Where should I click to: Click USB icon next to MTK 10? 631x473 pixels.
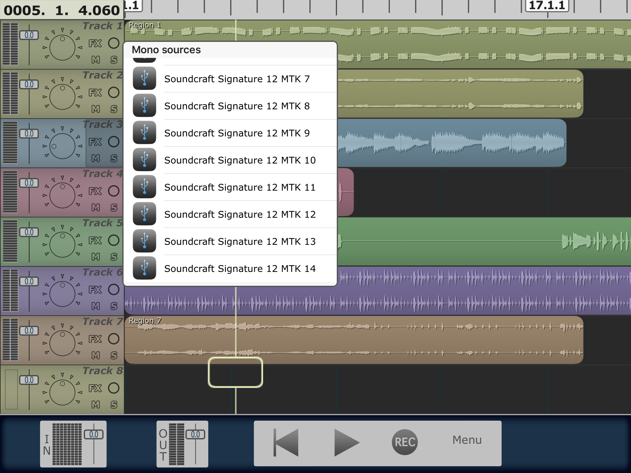(x=144, y=160)
